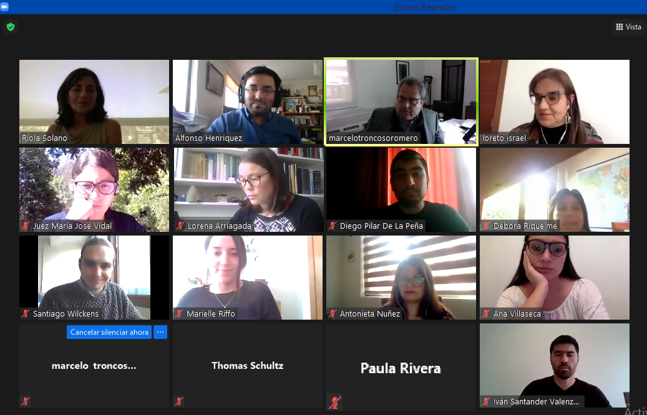Viewport: 647px width, 415px height.
Task: Click the green encryption shield icon
Action: (11, 27)
